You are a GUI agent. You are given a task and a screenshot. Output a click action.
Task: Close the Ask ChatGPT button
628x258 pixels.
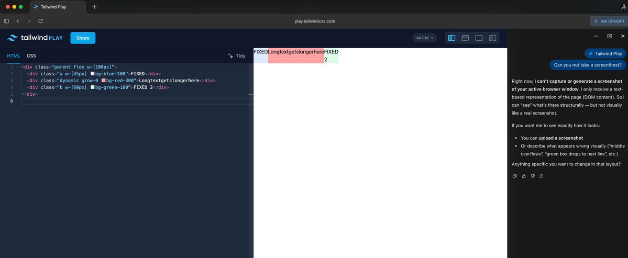(x=596, y=21)
